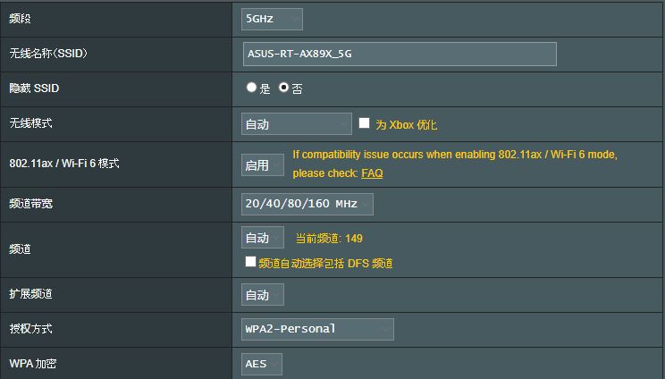Tick the 频道自动选择包括 DFS 频道 checkbox
Image resolution: width=665 pixels, height=379 pixels.
click(x=250, y=262)
